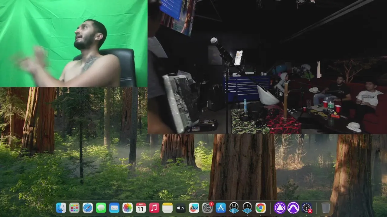Open the Avid Link app
The image size is (387, 217).
(280, 208)
